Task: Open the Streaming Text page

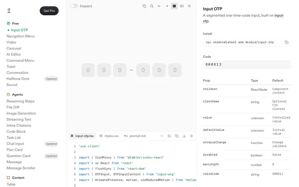Action: point(19,120)
